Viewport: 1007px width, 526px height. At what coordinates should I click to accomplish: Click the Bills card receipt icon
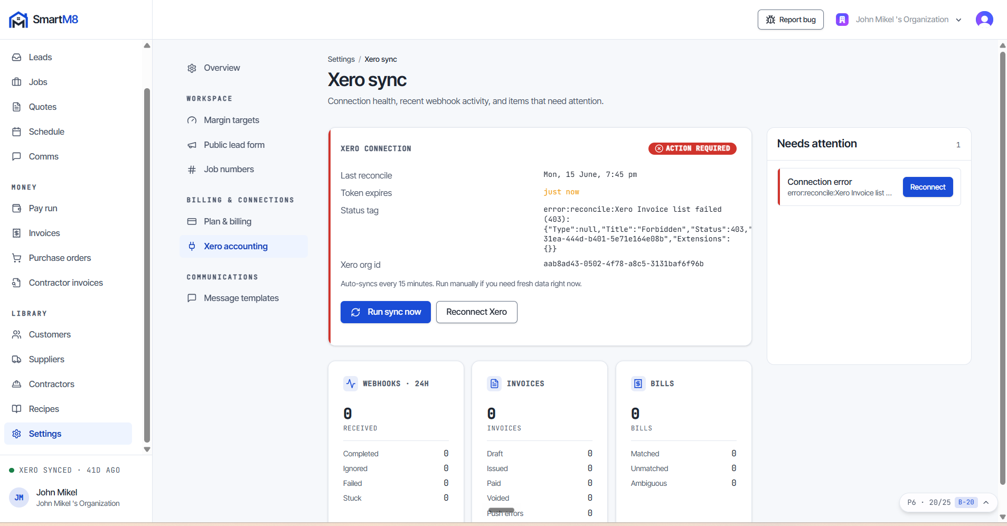click(x=638, y=383)
